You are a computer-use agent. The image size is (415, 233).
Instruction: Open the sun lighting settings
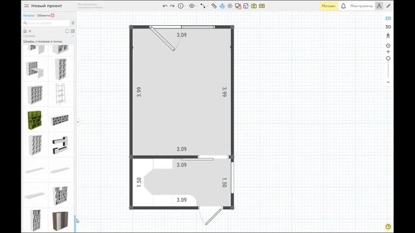230,6
